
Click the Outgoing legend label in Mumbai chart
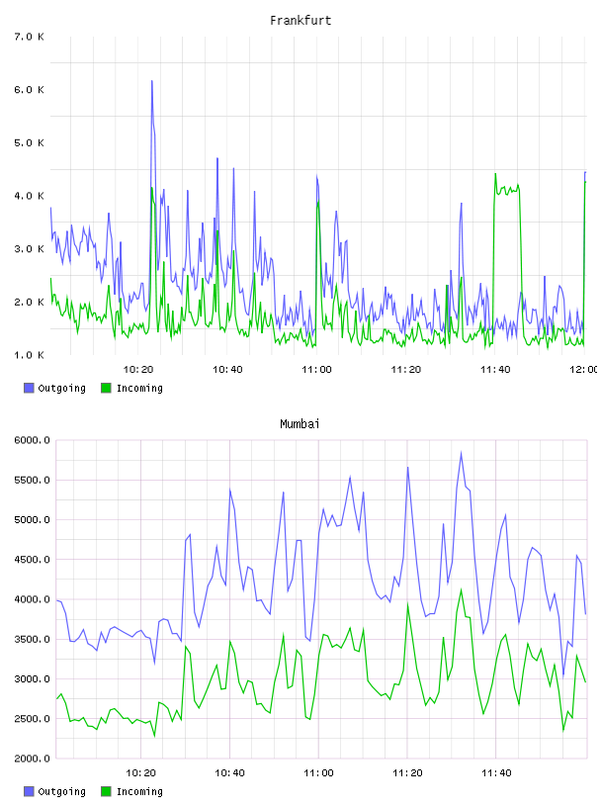(x=61, y=792)
